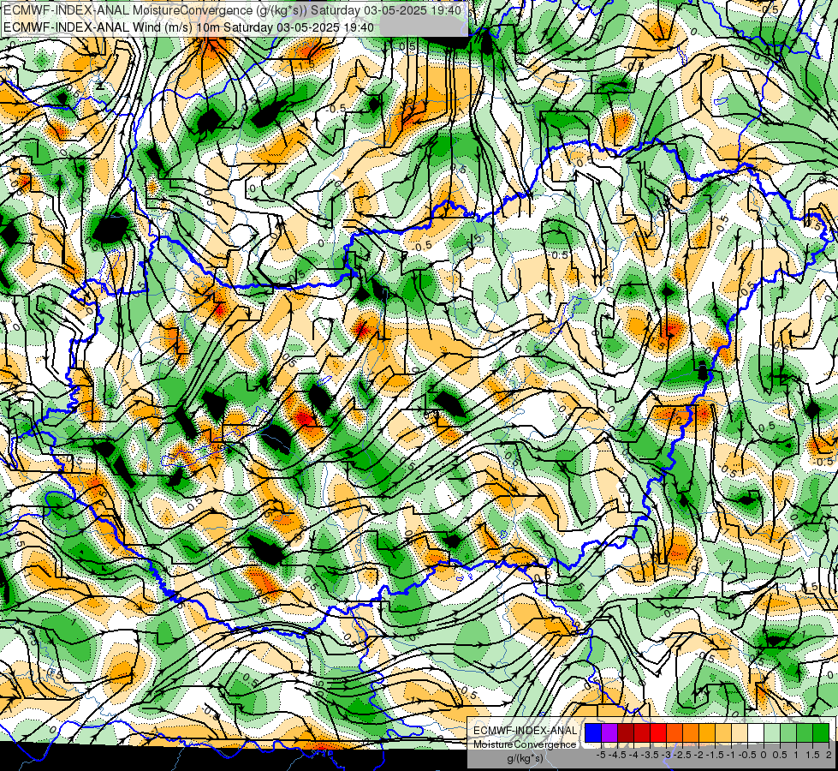Image resolution: width=838 pixels, height=771 pixels.
Task: Select legend swatch between 1 and 1.5
Action: point(805,733)
